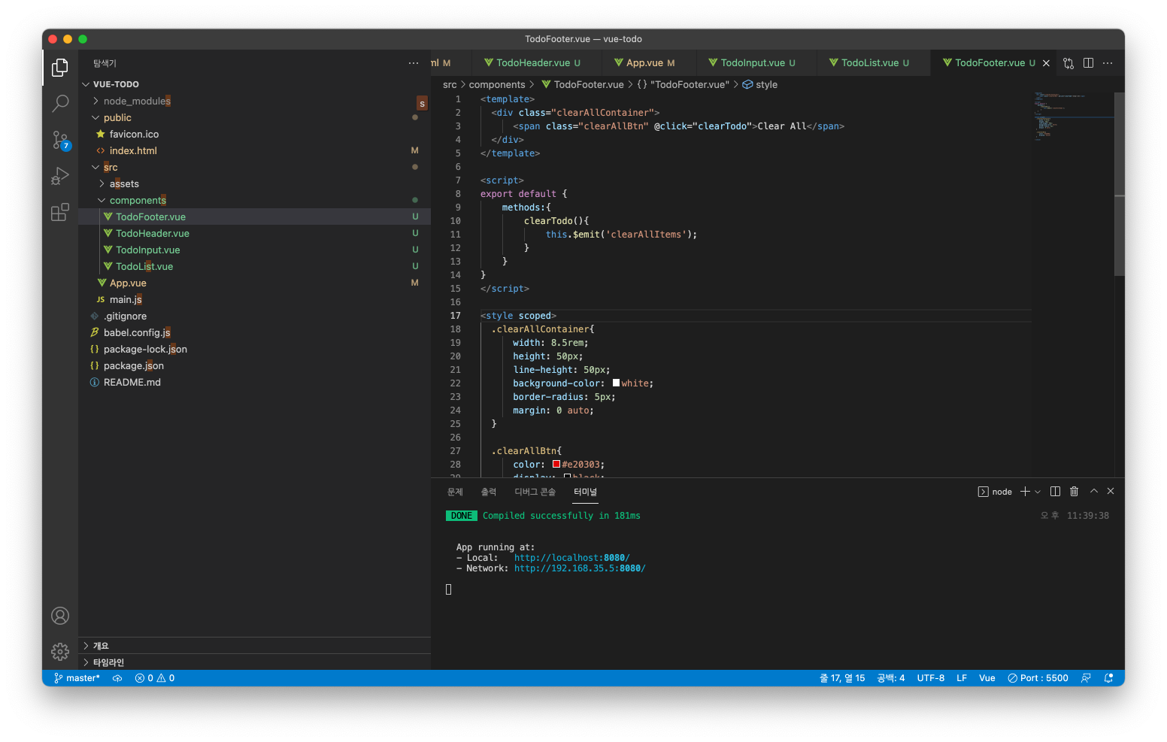Open the Run and Debug view

click(x=60, y=176)
